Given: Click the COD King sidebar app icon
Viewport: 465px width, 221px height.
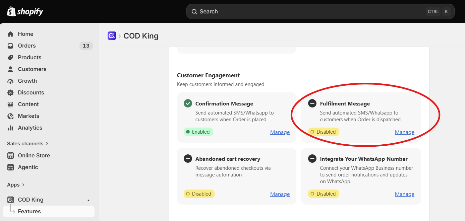Looking at the screenshot, I should coord(10,200).
